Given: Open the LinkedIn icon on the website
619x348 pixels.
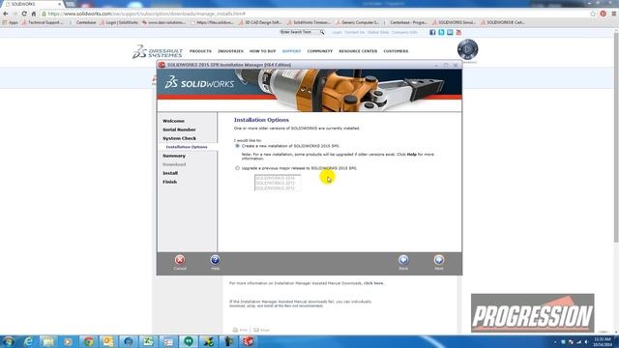Looking at the screenshot, I should click(450, 32).
